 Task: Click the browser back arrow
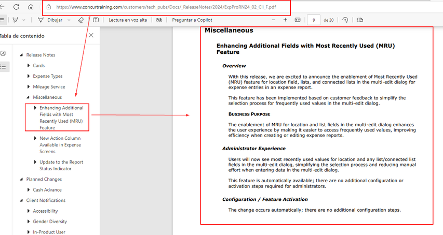tap(2, 7)
